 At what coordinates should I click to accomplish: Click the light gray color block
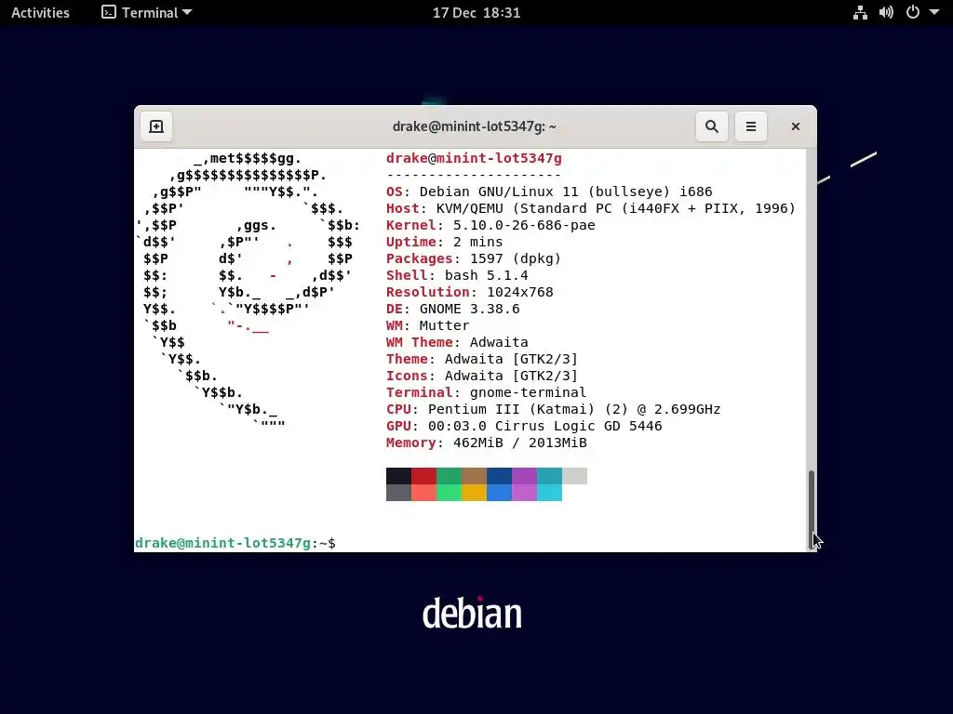575,476
